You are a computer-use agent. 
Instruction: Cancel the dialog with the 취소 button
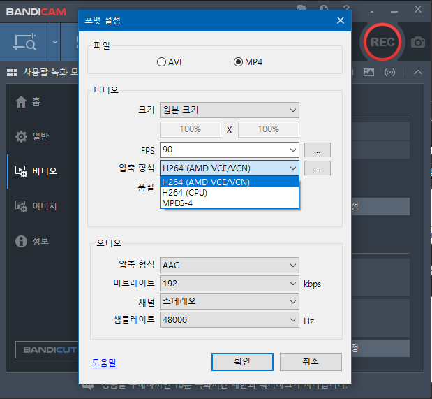click(311, 362)
